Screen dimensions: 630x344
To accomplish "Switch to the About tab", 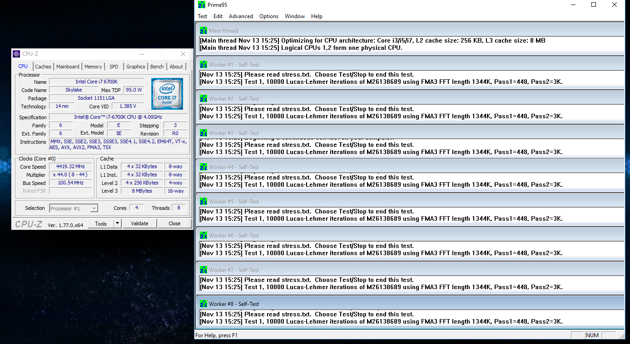I will tap(176, 67).
